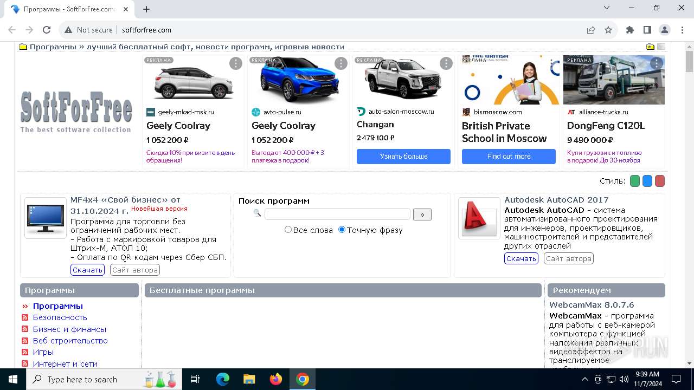
Task: Open the Geely Coolray geely-mkad-msk.ru ad
Action: point(178,126)
